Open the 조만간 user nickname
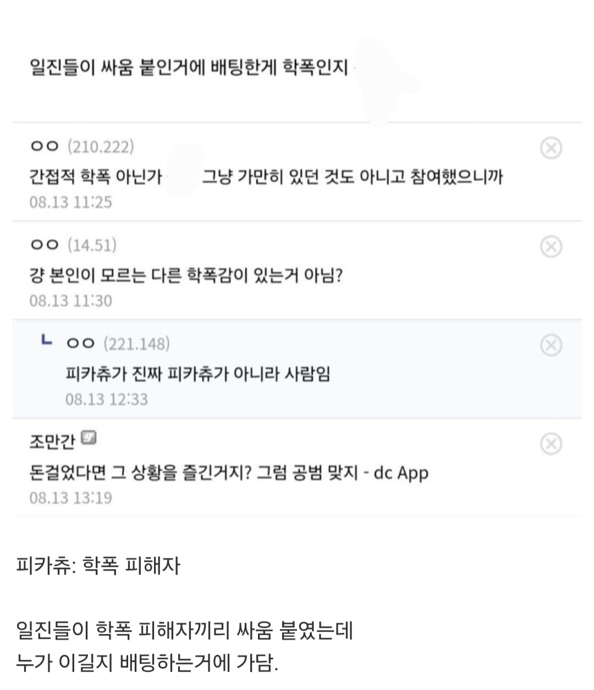The image size is (594, 690). 52,442
